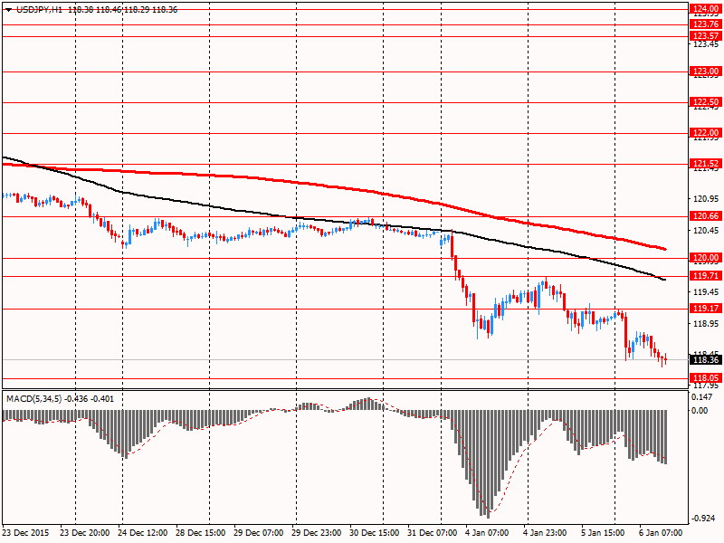The width and height of the screenshot is (724, 543).
Task: Click the 23 Dec 2015 date label
Action: 26,532
